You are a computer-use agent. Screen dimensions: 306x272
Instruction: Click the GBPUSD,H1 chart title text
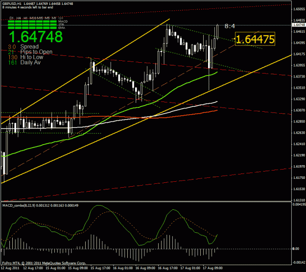[x=12, y=3]
